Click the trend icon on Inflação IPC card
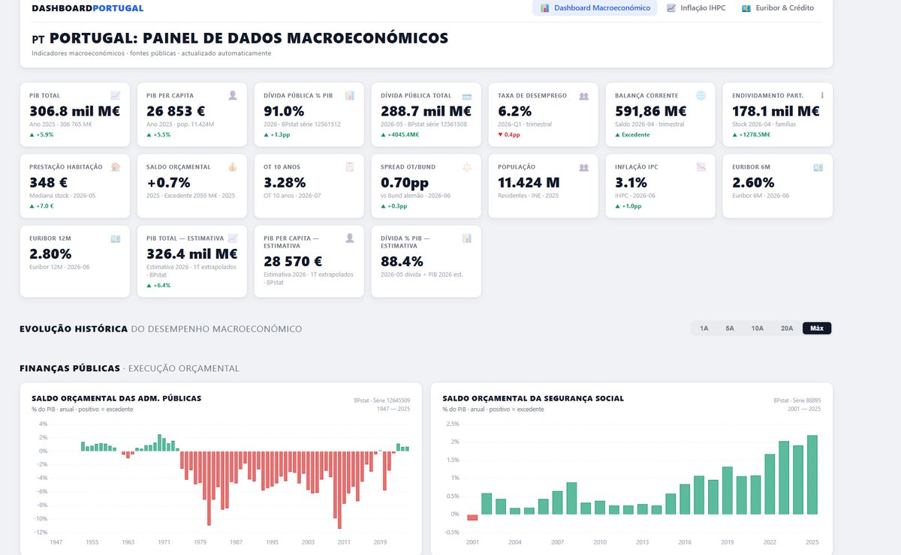901x555 pixels. click(x=701, y=166)
